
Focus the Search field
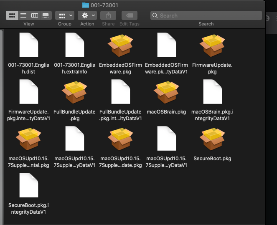206,15
